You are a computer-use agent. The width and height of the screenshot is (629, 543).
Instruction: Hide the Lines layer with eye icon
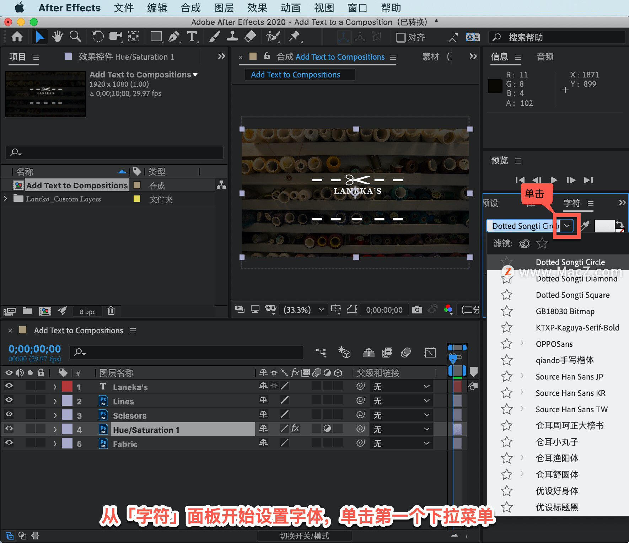pos(9,400)
